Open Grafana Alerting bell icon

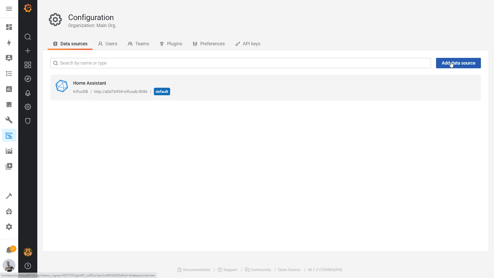28,93
